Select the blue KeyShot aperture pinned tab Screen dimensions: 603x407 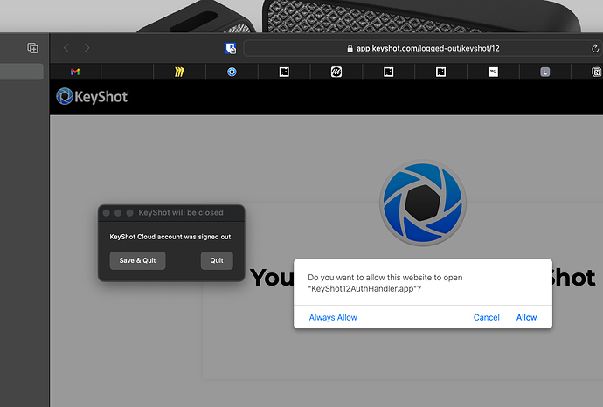(x=232, y=72)
